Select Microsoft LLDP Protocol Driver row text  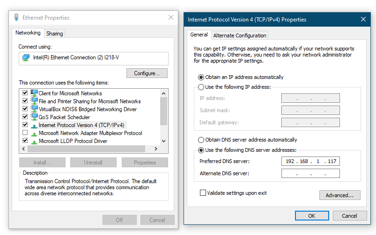point(73,141)
